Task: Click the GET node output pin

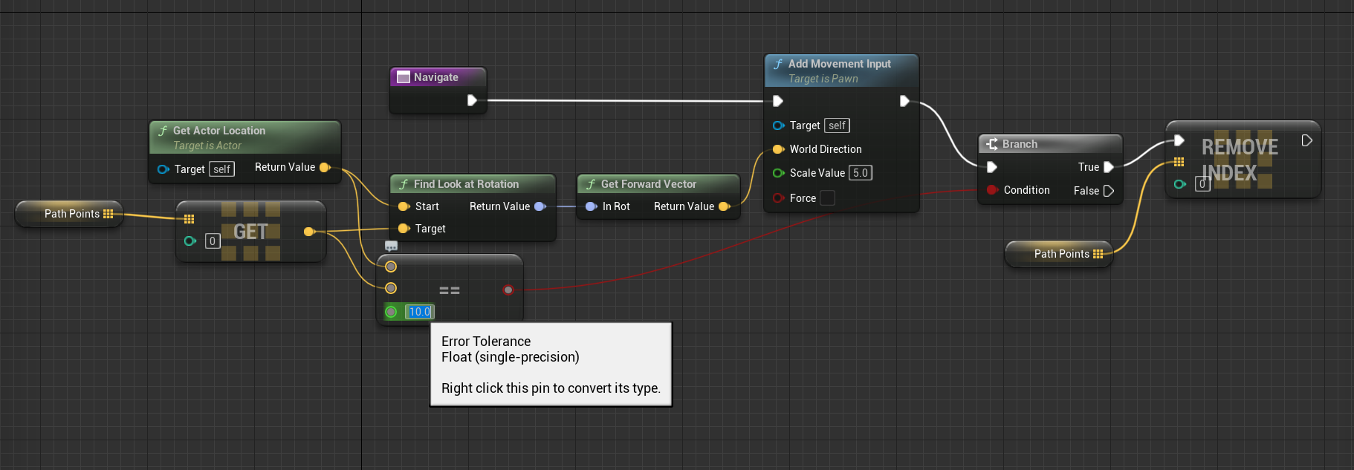Action: [x=309, y=232]
